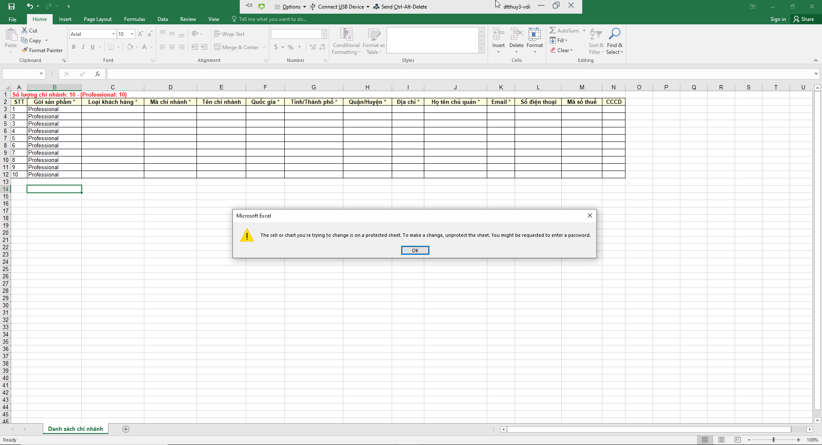Viewport: 822px width, 445px height.
Task: Open Sort & Filter menu
Action: pos(596,41)
